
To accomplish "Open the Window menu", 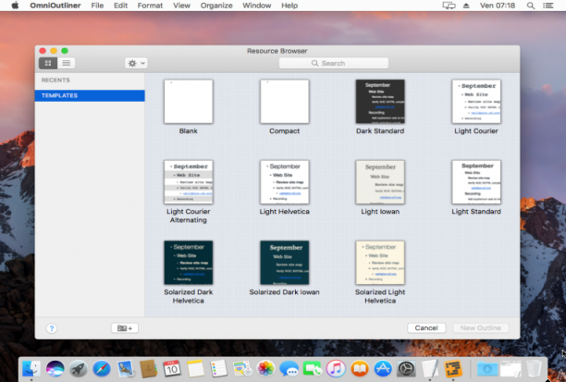I will tap(257, 6).
